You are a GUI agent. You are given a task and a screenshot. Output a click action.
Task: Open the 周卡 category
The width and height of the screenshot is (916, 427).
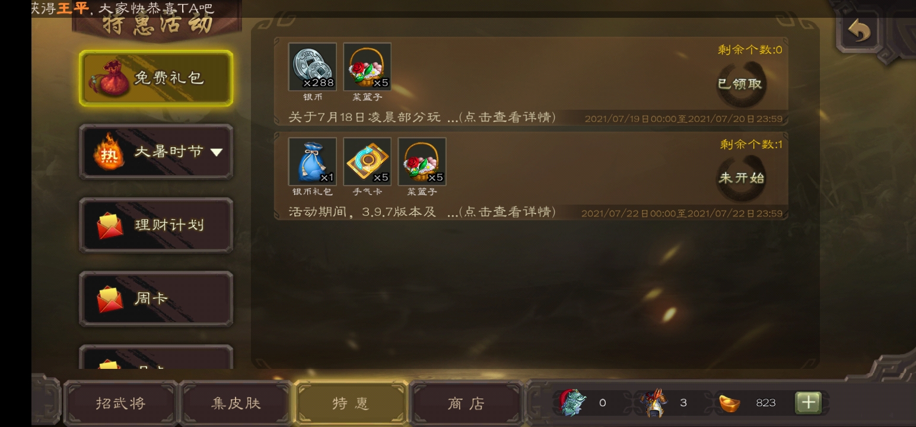click(x=156, y=298)
